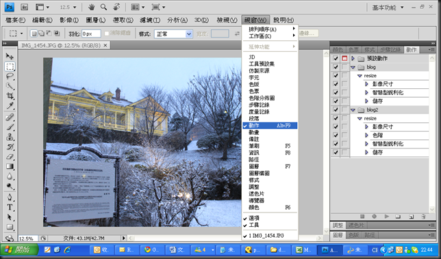Collapse the blog2 action set
This screenshot has width=441, height=259.
point(353,110)
